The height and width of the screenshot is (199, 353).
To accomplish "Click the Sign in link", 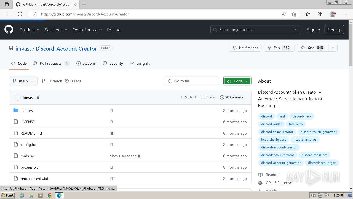I will pyautogui.click(x=313, y=30).
